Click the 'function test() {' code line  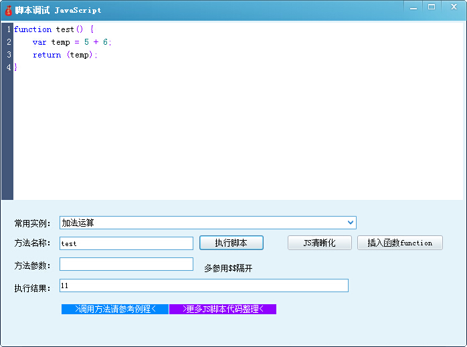(x=54, y=29)
